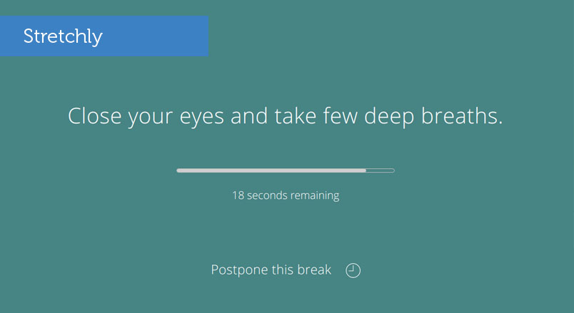Postpone this break via the text link
This screenshot has height=313, width=574.
point(271,270)
